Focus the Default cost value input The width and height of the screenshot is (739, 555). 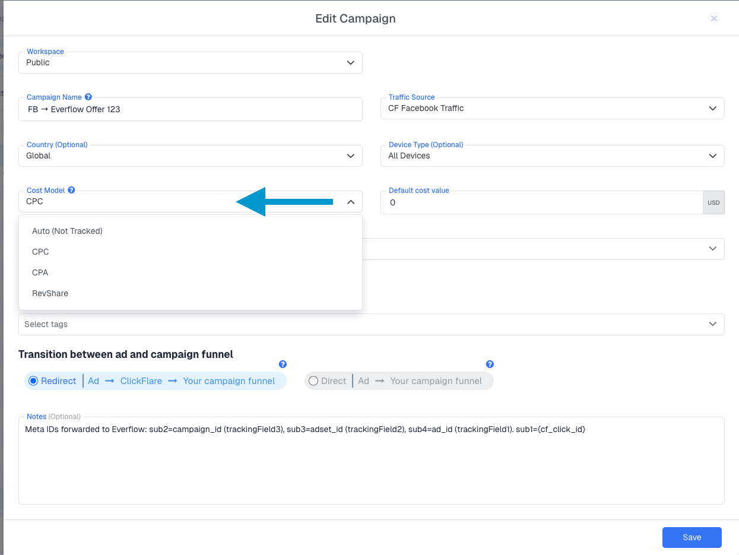[541, 203]
